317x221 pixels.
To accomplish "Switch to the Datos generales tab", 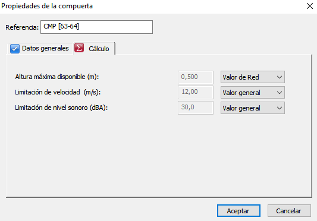I will click(40, 49).
